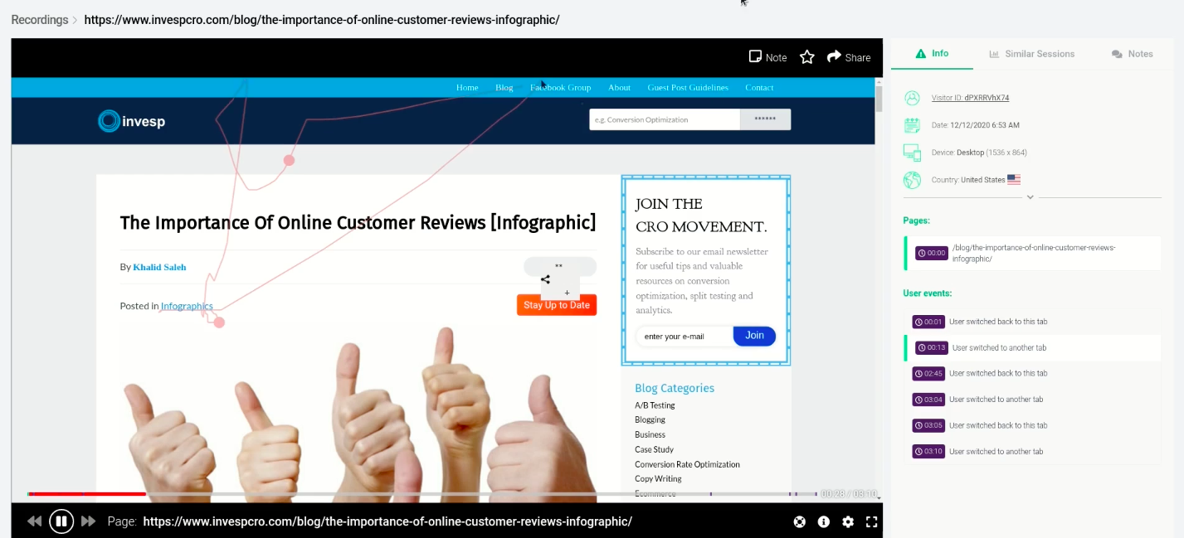Image resolution: width=1184 pixels, height=538 pixels.
Task: Open Visitor ID dPXRRVhX74 link
Action: point(970,98)
